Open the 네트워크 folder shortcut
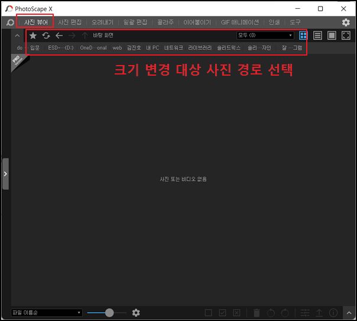This screenshot has width=357, height=321. (x=174, y=48)
